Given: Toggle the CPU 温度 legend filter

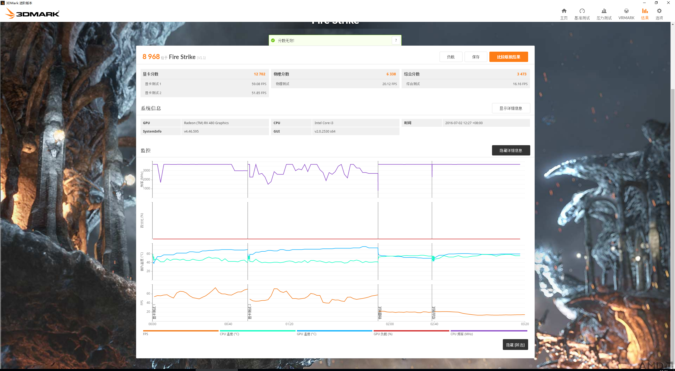Looking at the screenshot, I should (258, 333).
